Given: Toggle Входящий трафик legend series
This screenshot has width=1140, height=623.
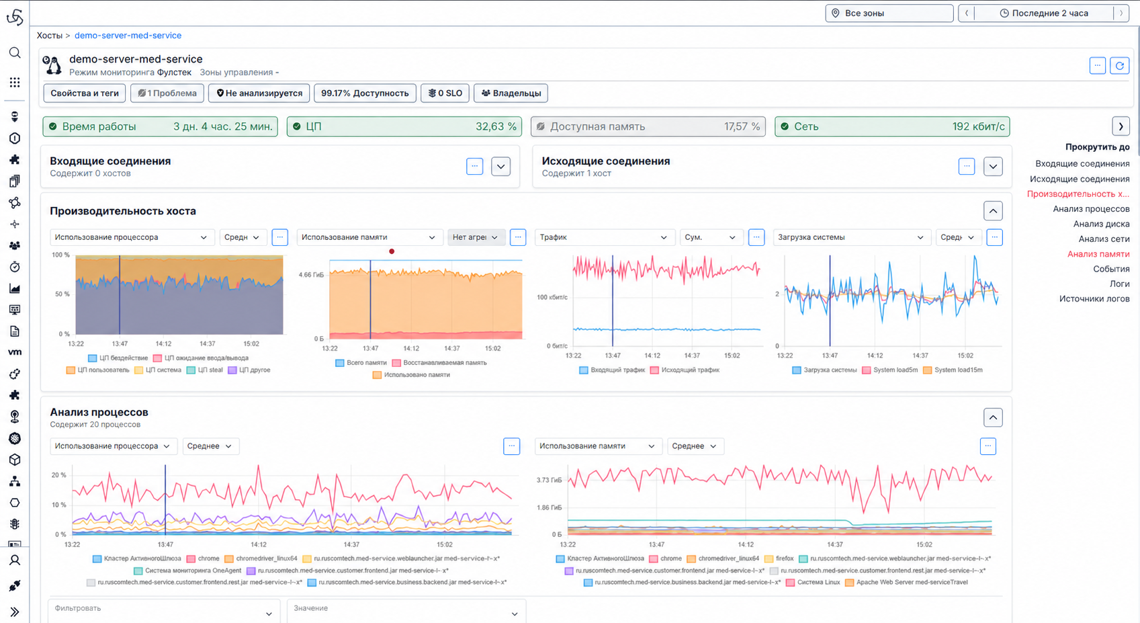Looking at the screenshot, I should [x=612, y=370].
